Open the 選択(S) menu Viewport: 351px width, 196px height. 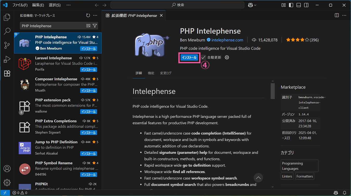(x=55, y=5)
